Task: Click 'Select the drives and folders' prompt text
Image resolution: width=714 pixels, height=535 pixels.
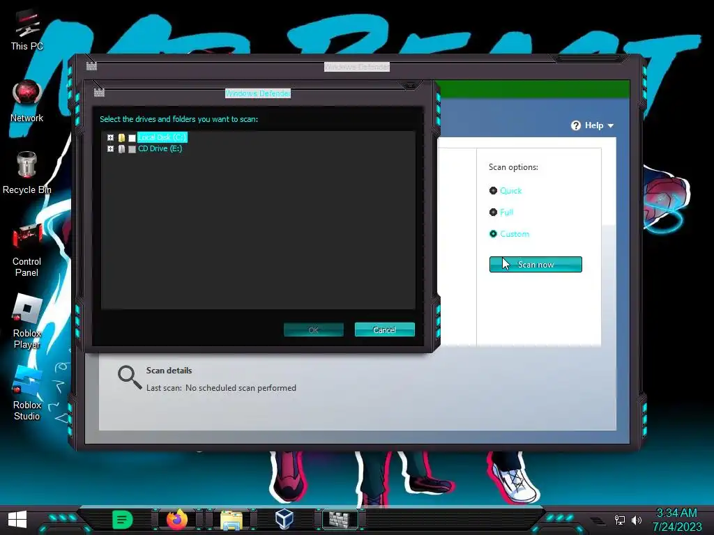Action: [179, 119]
